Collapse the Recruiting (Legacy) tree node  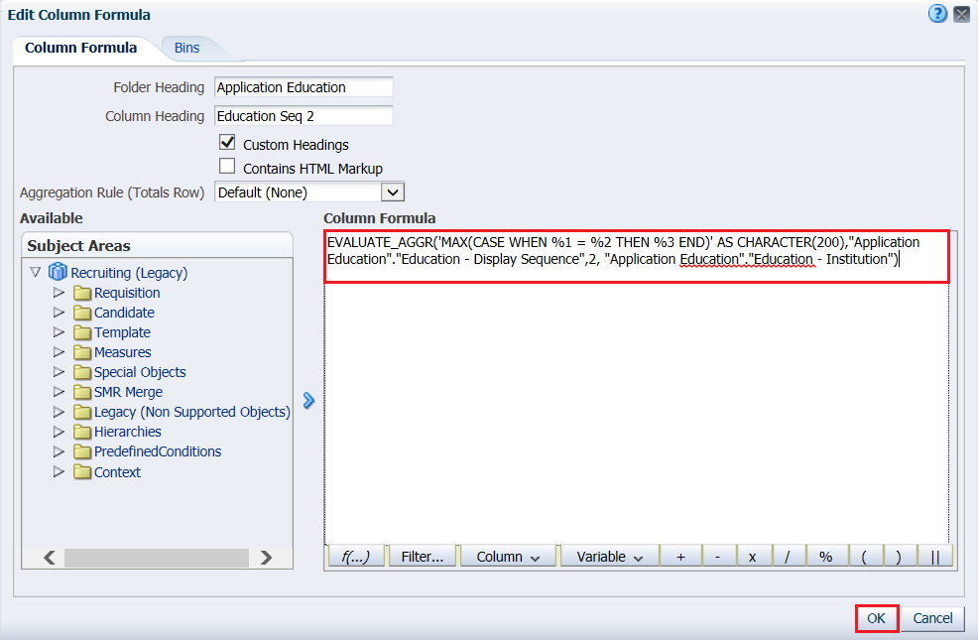click(36, 272)
